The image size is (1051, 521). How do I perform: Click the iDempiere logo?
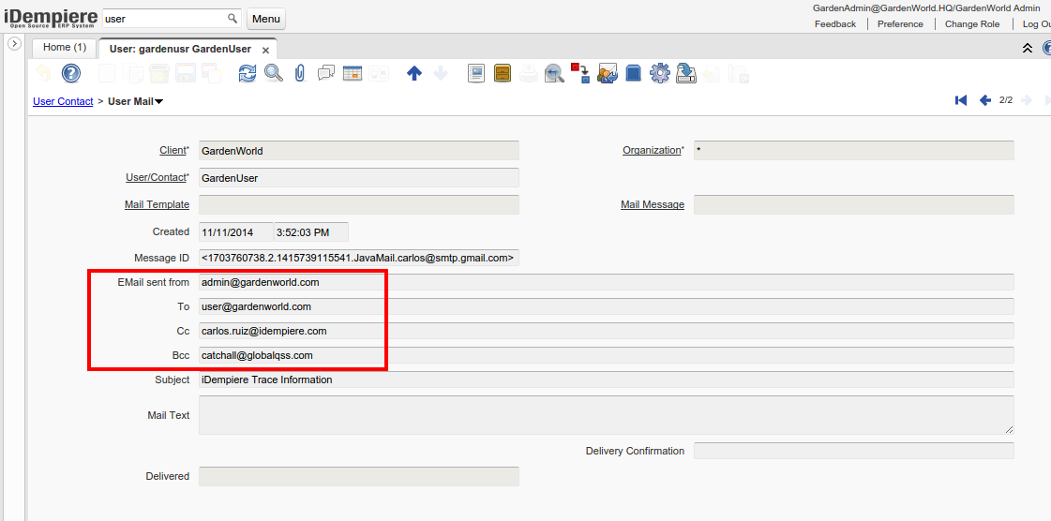(x=51, y=18)
